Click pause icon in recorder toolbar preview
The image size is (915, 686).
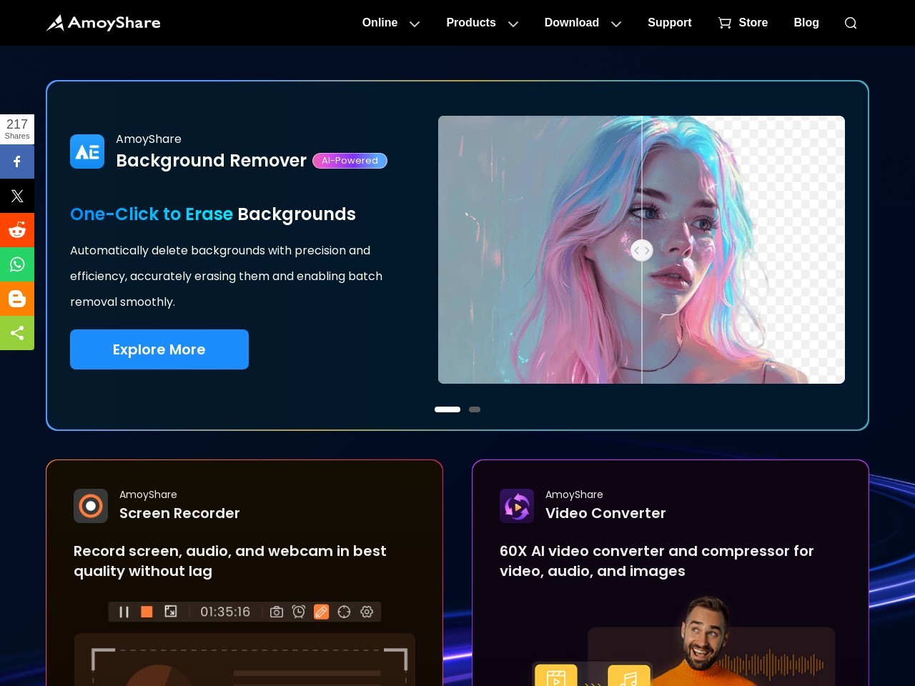tap(124, 612)
